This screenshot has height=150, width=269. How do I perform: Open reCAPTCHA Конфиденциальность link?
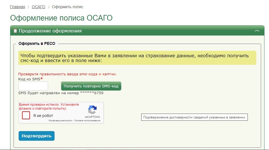(60, 121)
